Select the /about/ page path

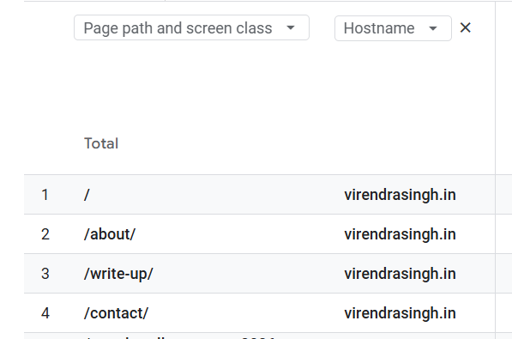coord(110,234)
